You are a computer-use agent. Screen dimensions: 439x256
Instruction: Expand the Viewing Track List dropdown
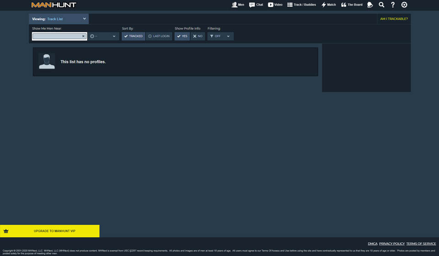coord(59,19)
